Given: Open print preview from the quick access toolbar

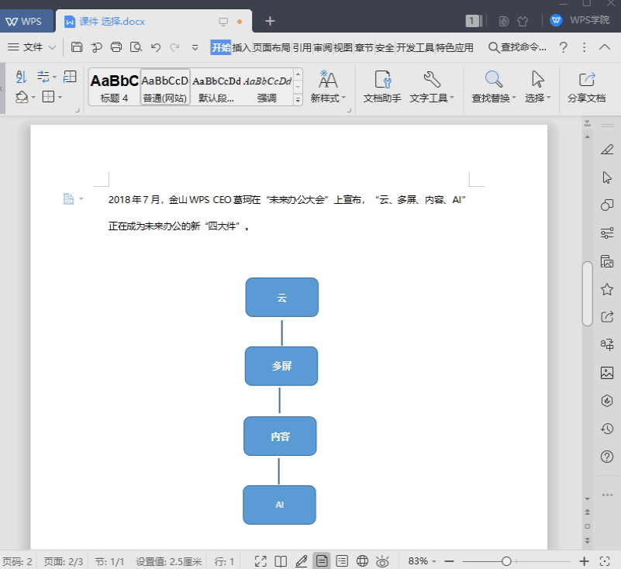Looking at the screenshot, I should (x=136, y=47).
